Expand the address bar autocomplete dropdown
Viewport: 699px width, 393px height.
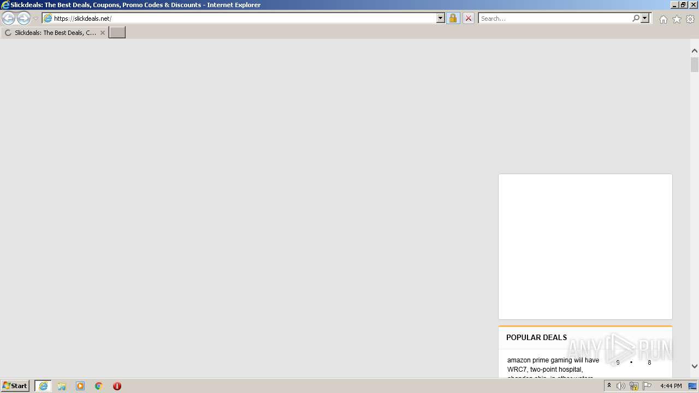coord(441,19)
